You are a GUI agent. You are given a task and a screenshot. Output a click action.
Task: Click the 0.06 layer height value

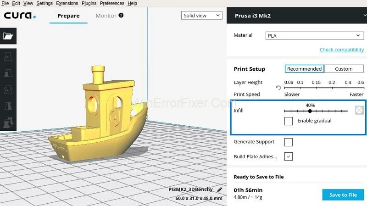pyautogui.click(x=289, y=83)
